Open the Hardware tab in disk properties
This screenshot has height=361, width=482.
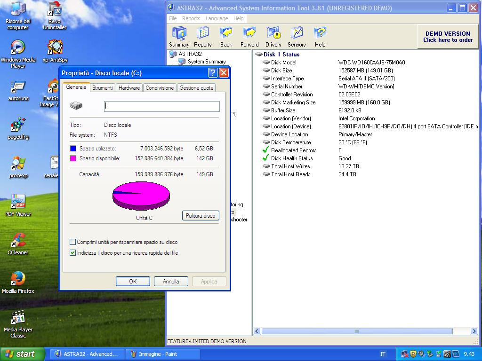coord(129,88)
